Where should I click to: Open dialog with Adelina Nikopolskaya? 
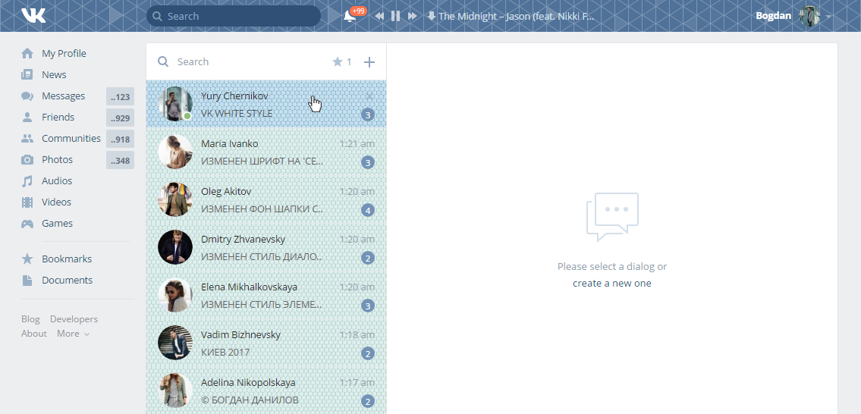click(266, 390)
